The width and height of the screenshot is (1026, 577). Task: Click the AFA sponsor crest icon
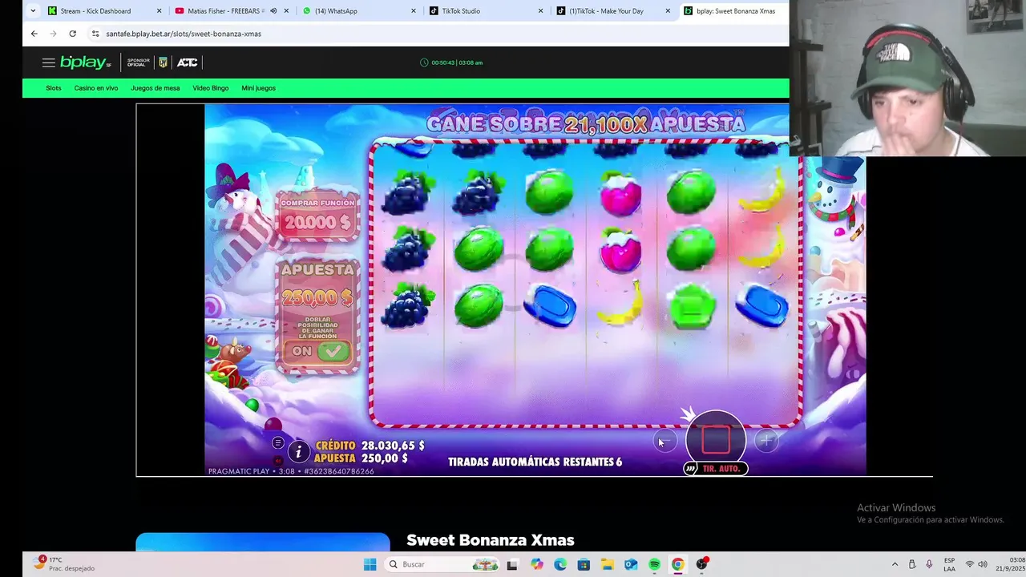[164, 63]
